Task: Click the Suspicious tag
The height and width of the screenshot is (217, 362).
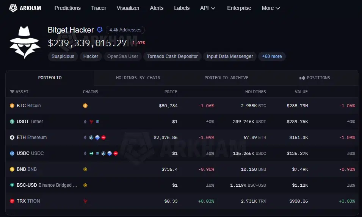Action: pyautogui.click(x=63, y=56)
